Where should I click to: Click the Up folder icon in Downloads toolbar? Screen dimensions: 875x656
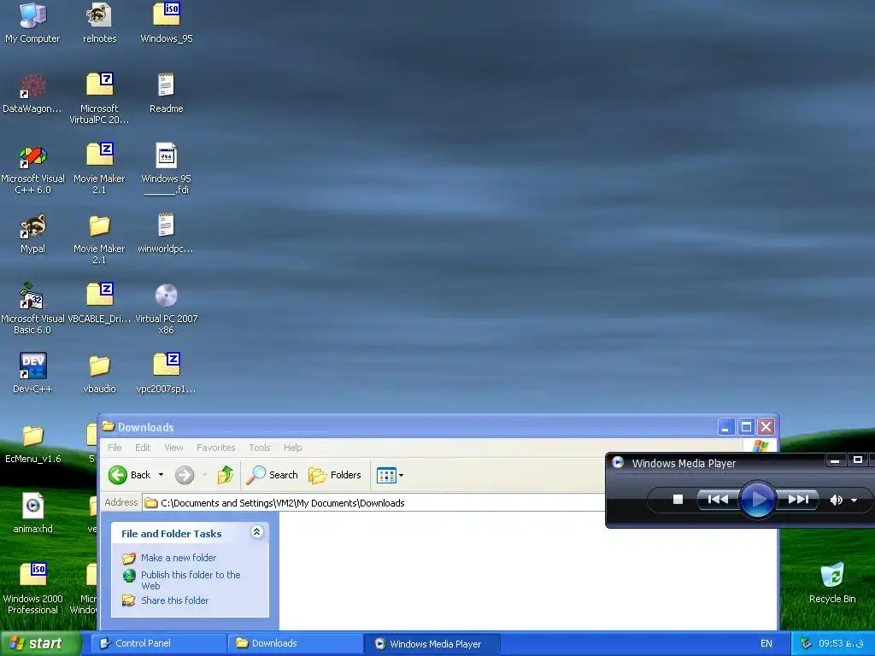click(x=226, y=475)
